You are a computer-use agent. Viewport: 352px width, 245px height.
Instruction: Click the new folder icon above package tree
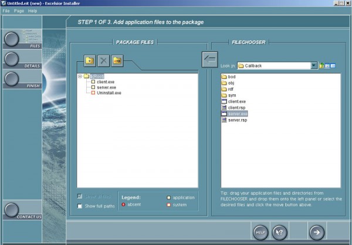90,60
